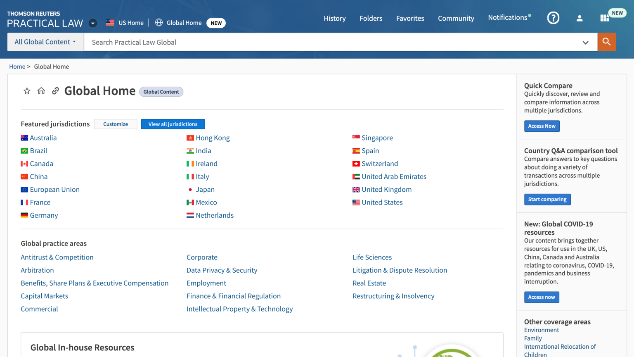
Task: Open the help question mark icon
Action: click(x=553, y=18)
